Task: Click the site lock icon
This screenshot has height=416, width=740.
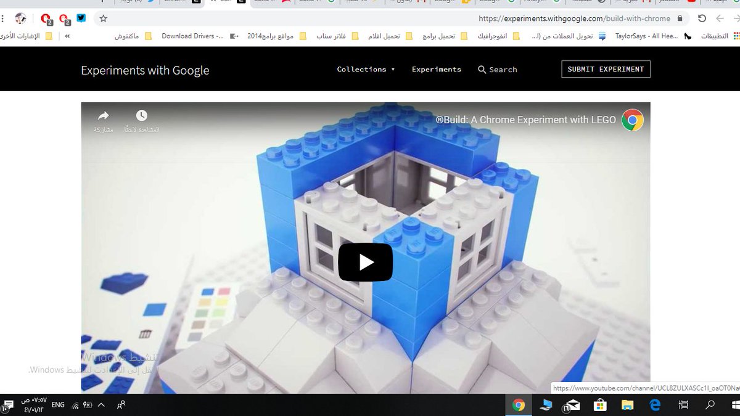Action: (x=680, y=18)
